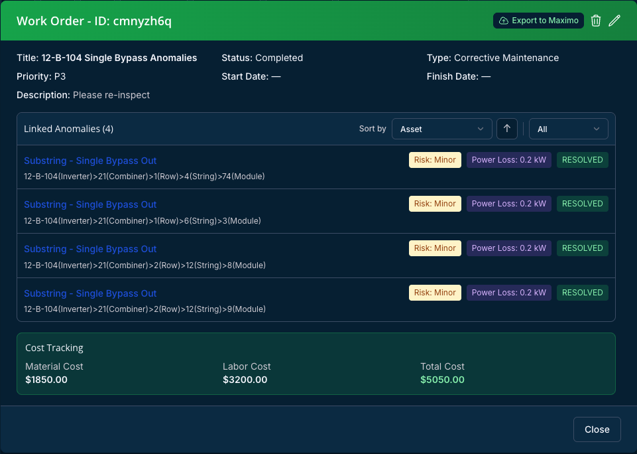The height and width of the screenshot is (454, 637).
Task: Click the Work Order ID cmnyzh6q heading
Action: [x=94, y=21]
